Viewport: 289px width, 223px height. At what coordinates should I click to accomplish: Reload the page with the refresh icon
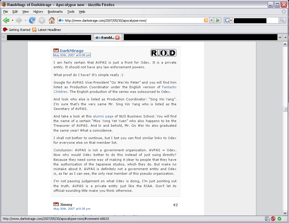click(x=32, y=20)
